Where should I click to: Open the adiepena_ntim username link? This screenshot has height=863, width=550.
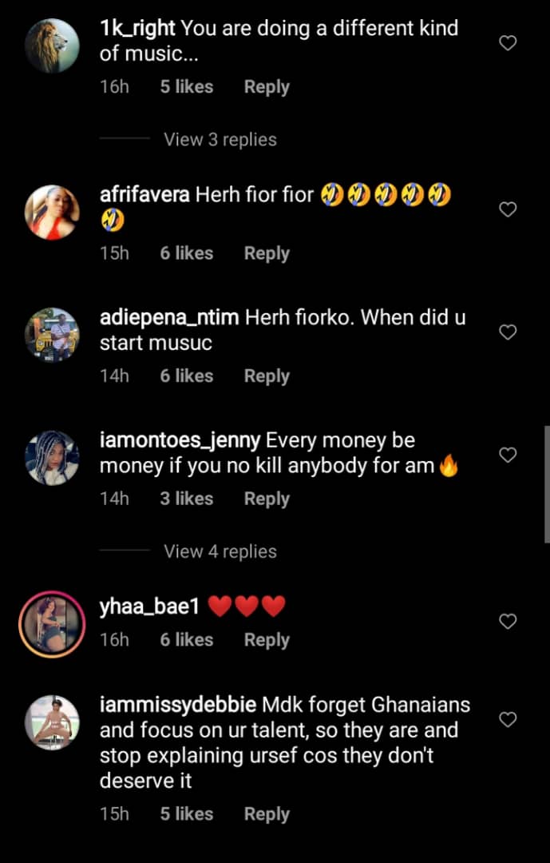point(169,317)
